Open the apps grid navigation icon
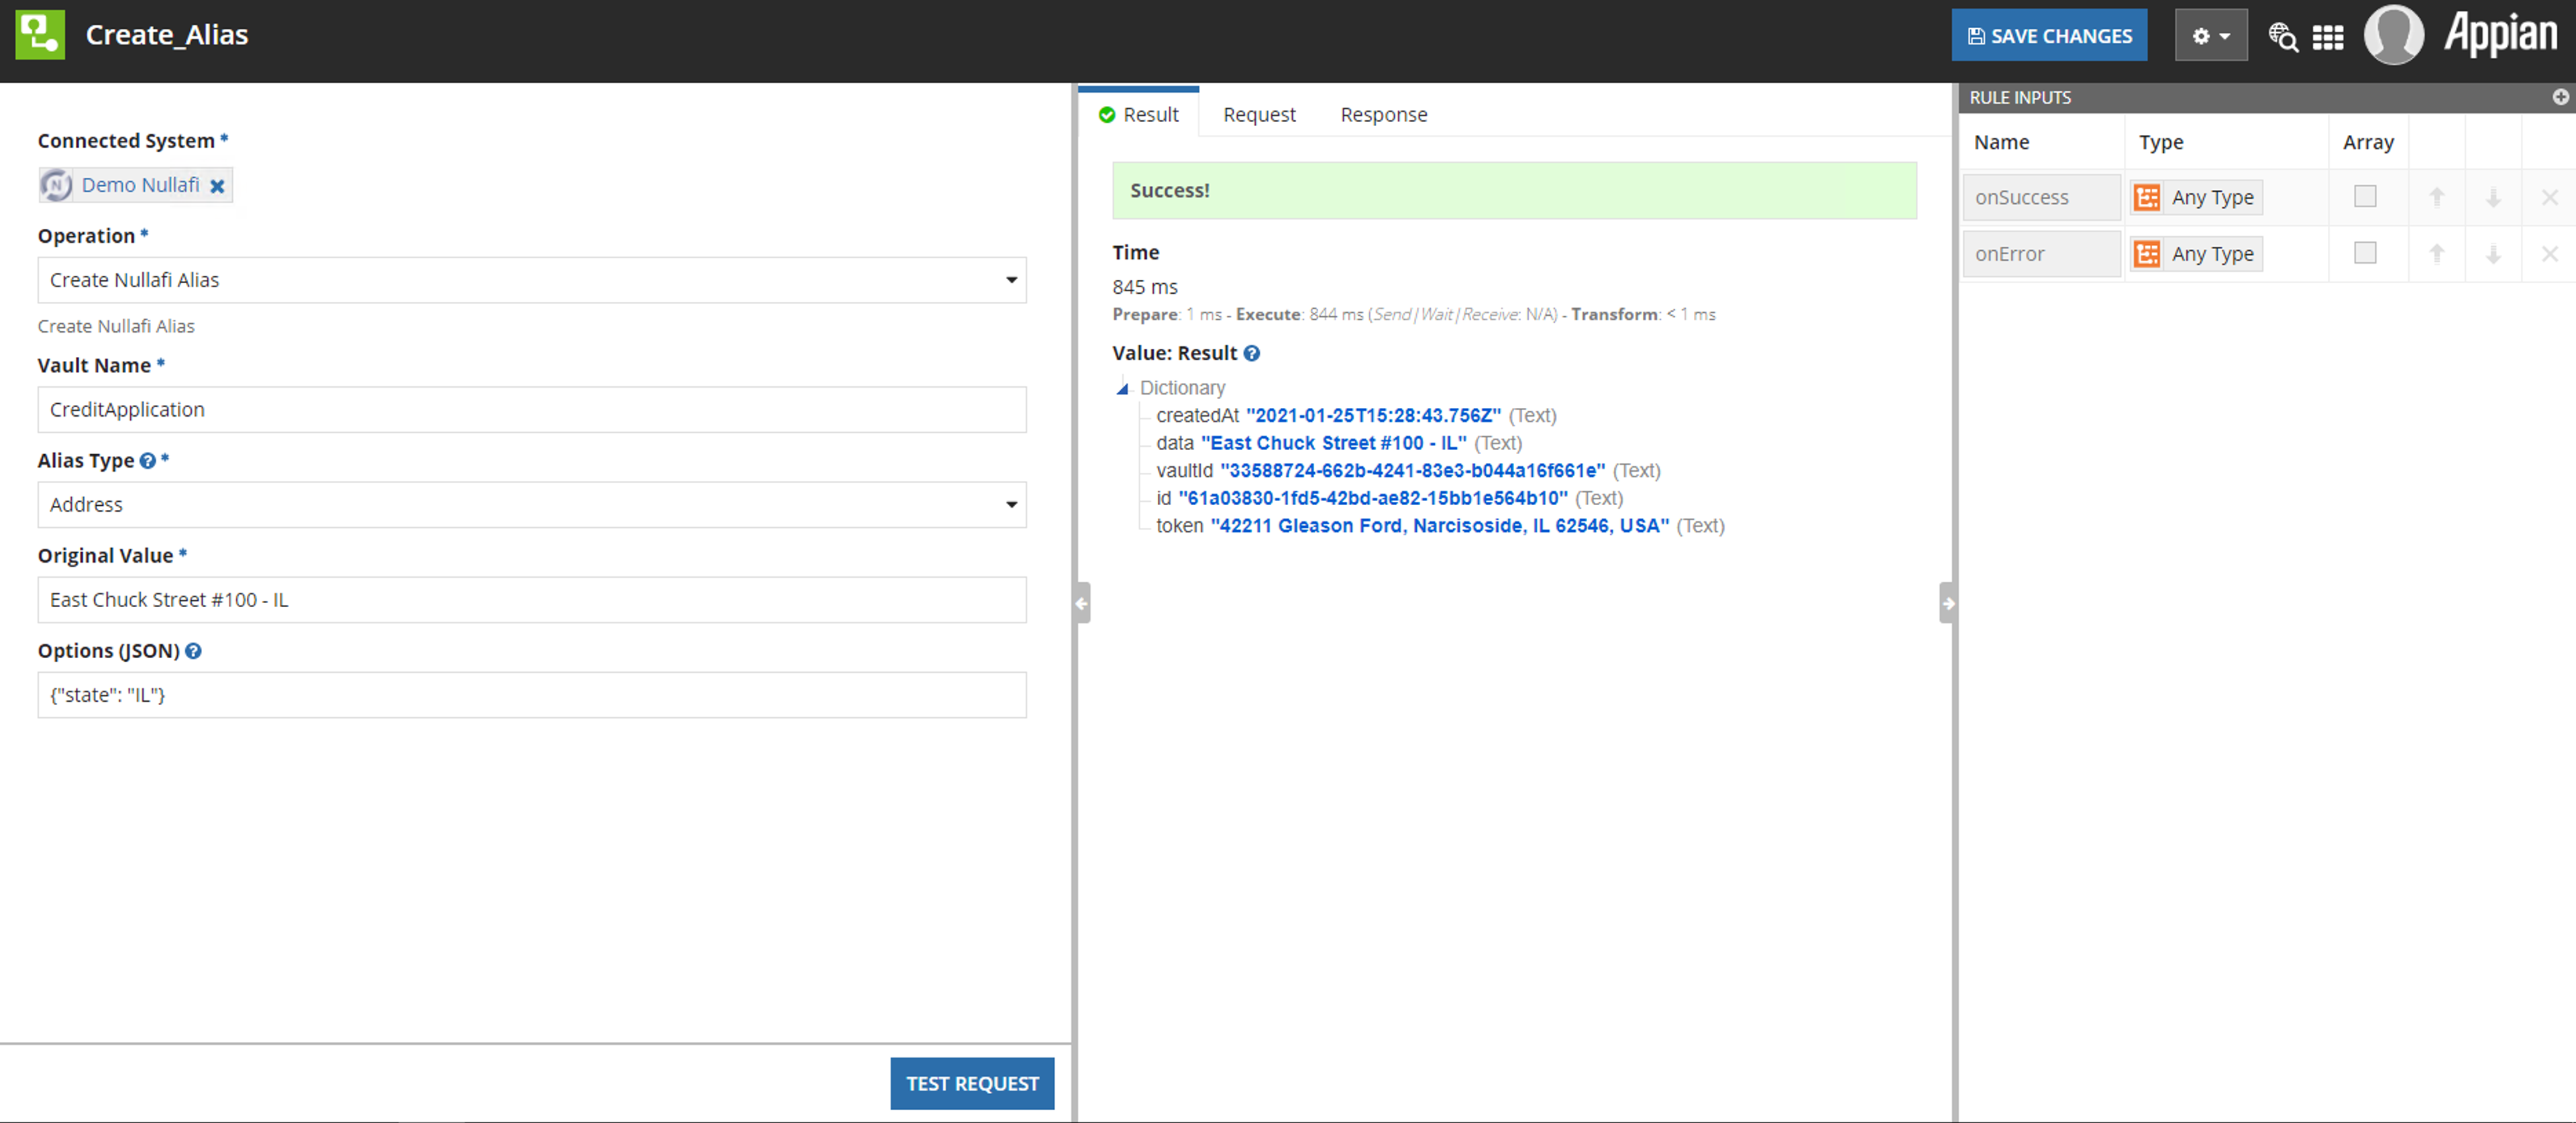Image resolution: width=2576 pixels, height=1123 pixels. click(x=2327, y=38)
